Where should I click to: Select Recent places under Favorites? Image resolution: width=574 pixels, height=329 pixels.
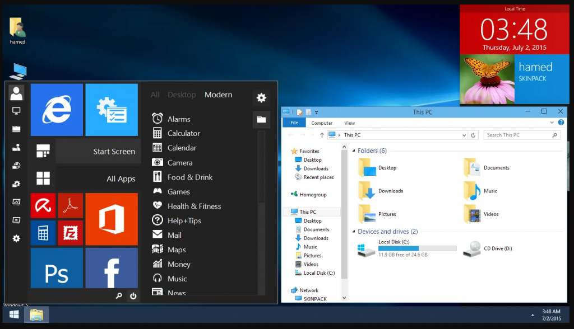click(314, 177)
